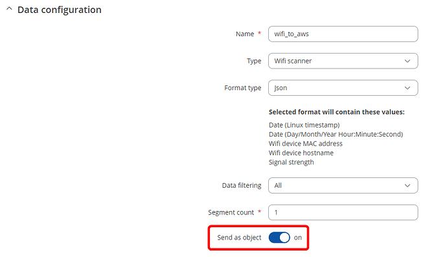Screen dimensions: 447x257
Task: Turn off the Send as object switch
Action: (279, 238)
